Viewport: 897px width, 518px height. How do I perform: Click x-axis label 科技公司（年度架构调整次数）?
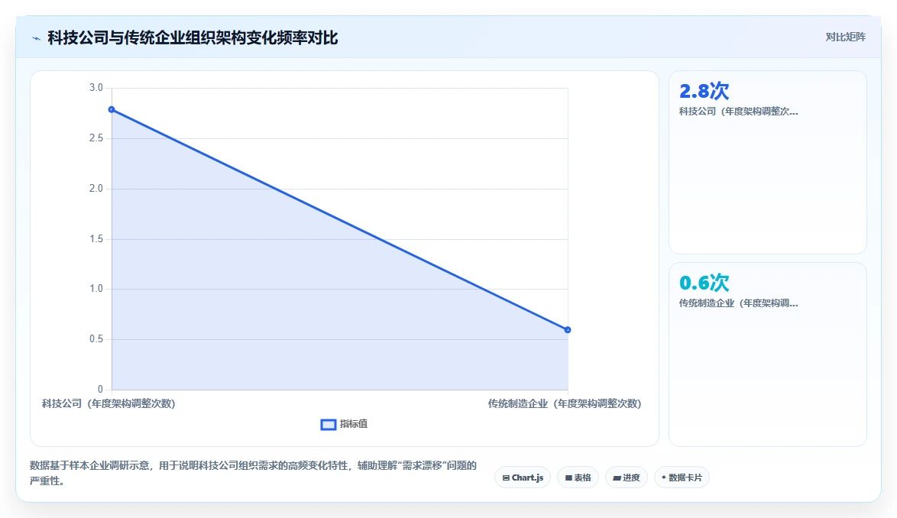click(x=108, y=403)
